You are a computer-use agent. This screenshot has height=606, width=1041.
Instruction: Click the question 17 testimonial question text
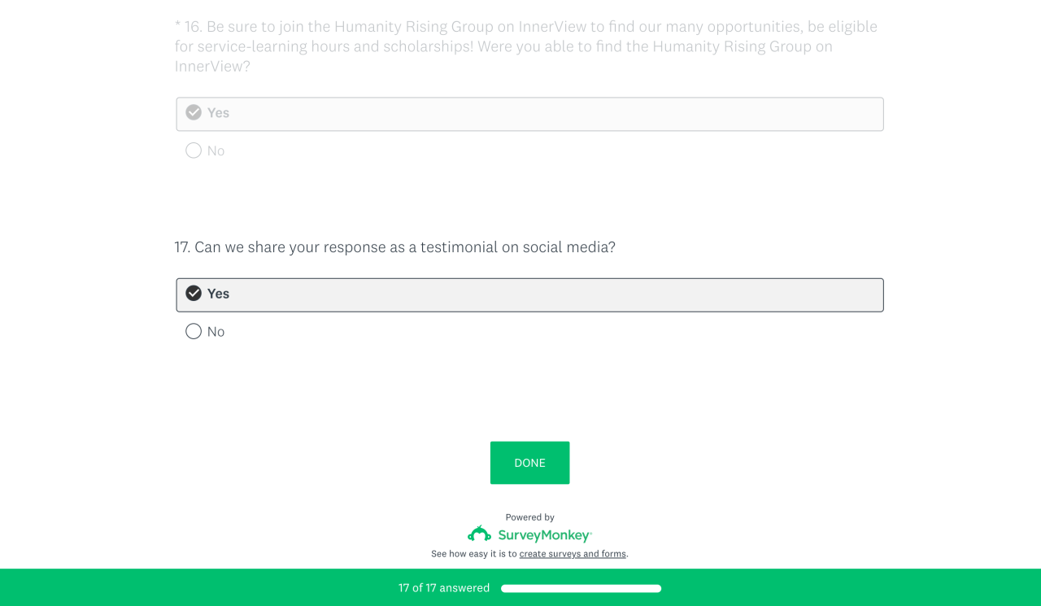(394, 247)
